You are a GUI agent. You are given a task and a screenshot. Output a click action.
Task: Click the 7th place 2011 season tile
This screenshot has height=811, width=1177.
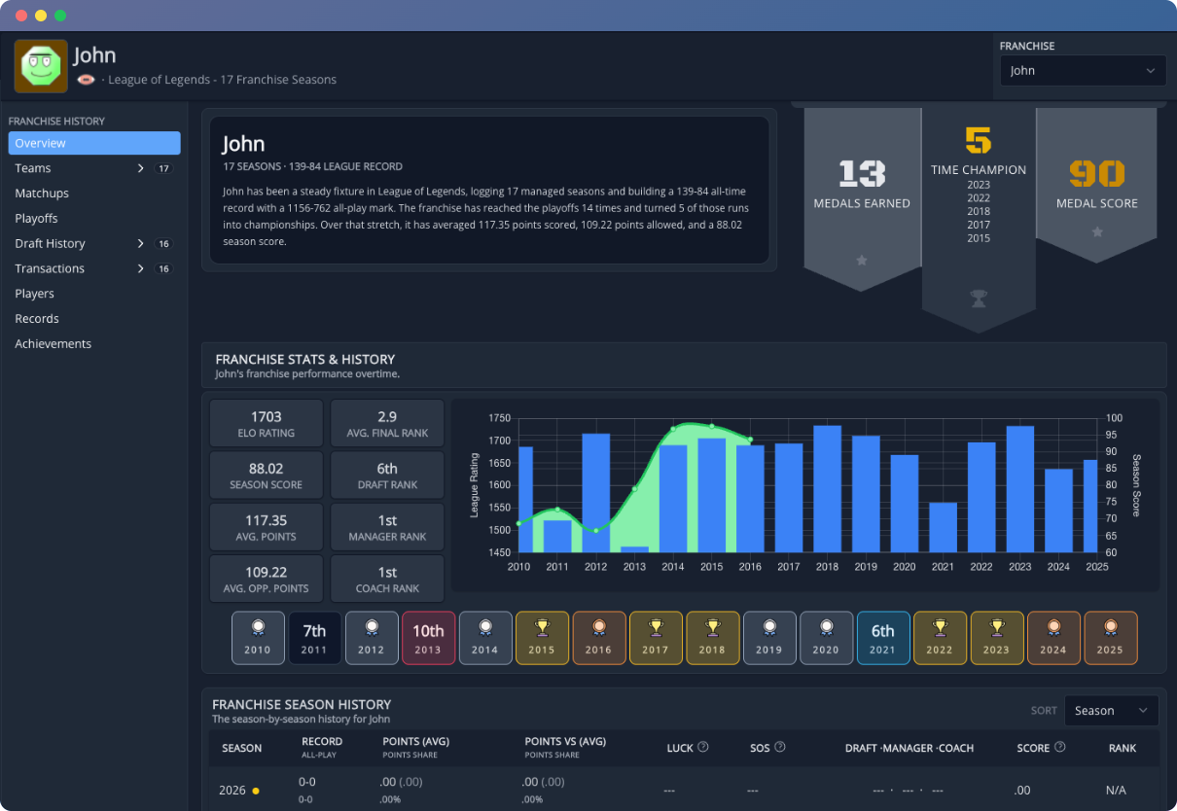(314, 638)
